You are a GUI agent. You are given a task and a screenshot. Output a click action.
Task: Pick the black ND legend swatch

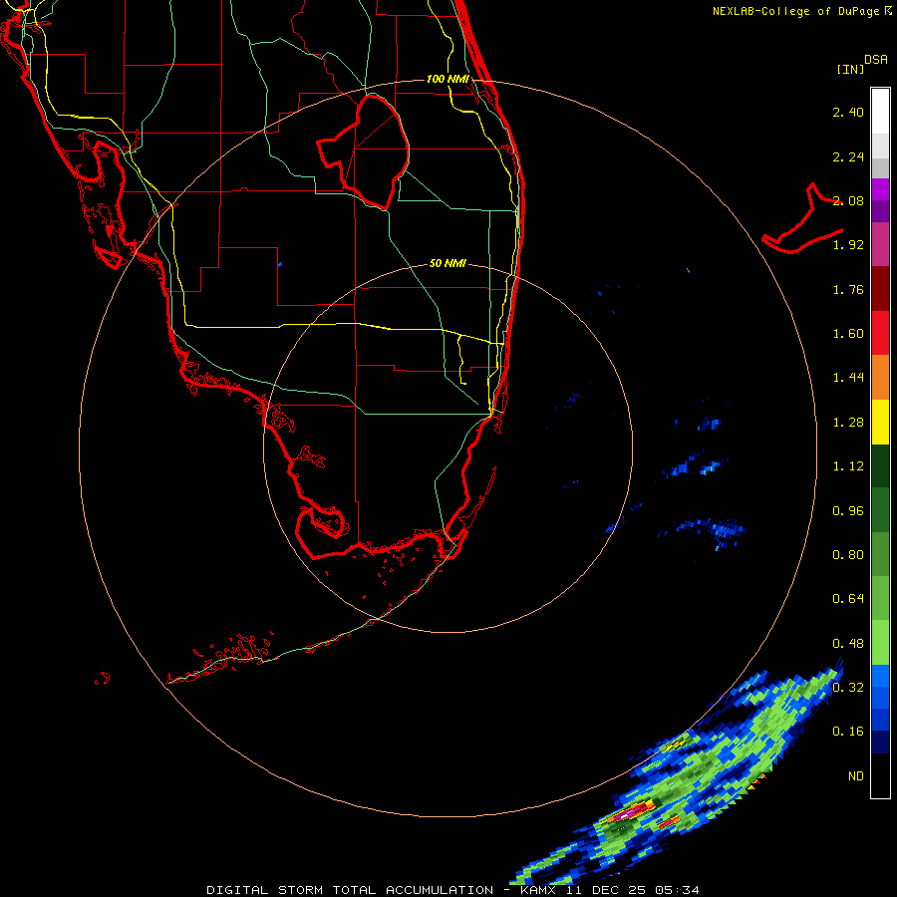coord(880,775)
